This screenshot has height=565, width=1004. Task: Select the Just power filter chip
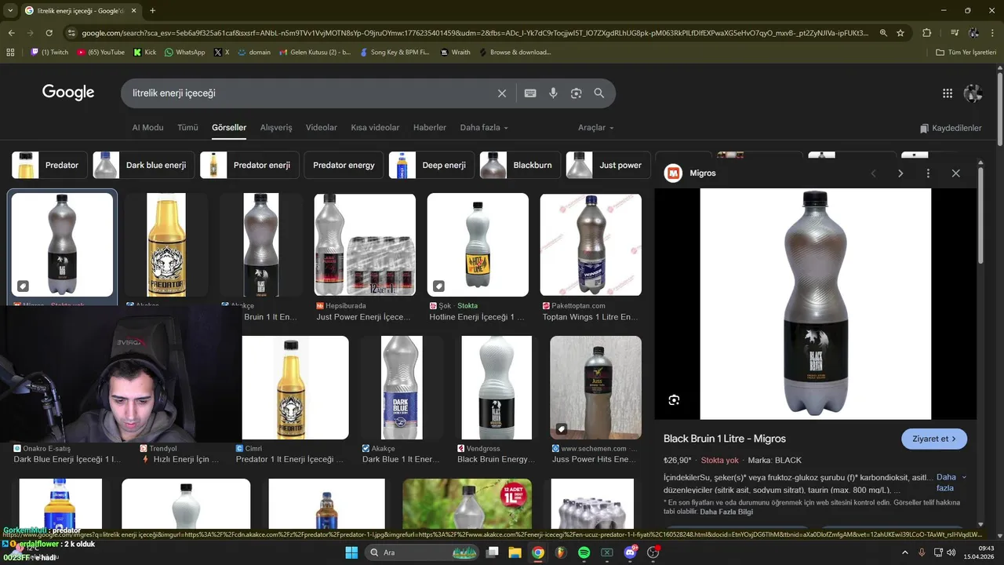(609, 166)
